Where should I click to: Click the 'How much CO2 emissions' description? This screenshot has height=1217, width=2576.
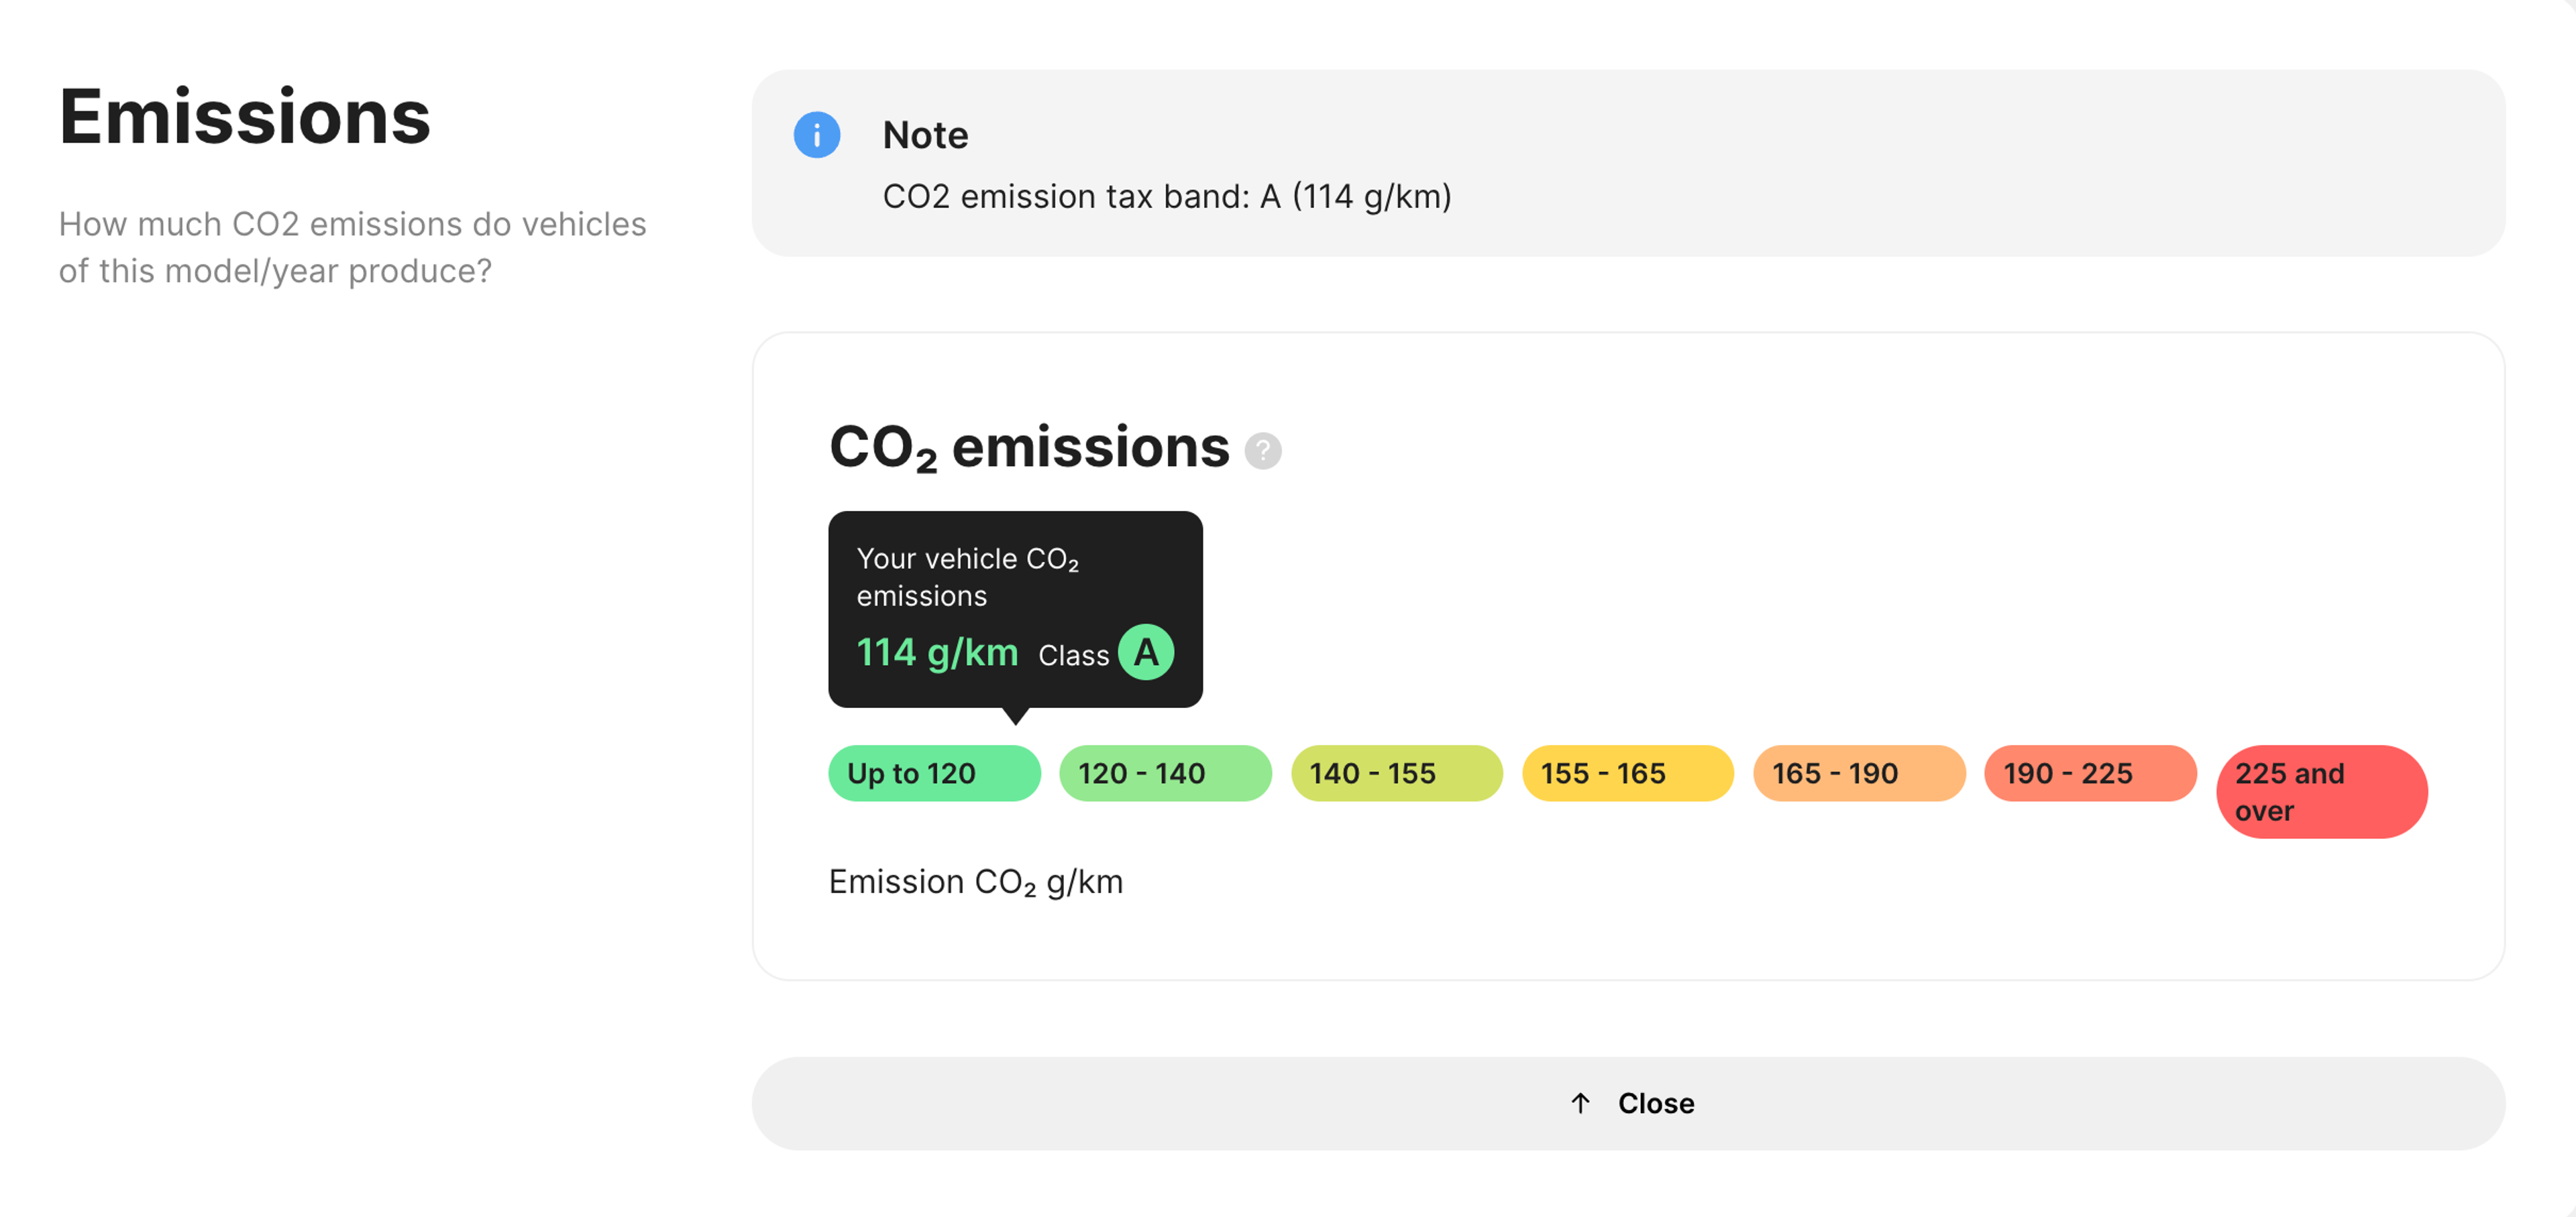[352, 247]
